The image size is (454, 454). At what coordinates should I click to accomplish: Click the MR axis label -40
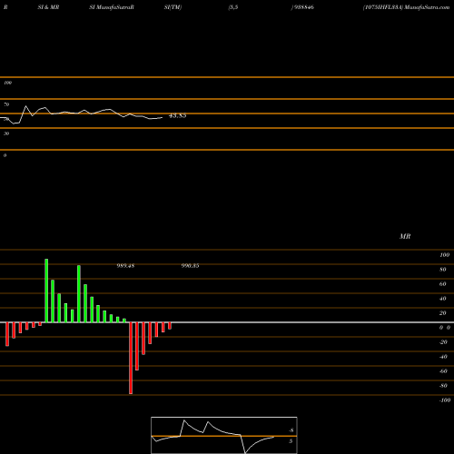(x=443, y=357)
